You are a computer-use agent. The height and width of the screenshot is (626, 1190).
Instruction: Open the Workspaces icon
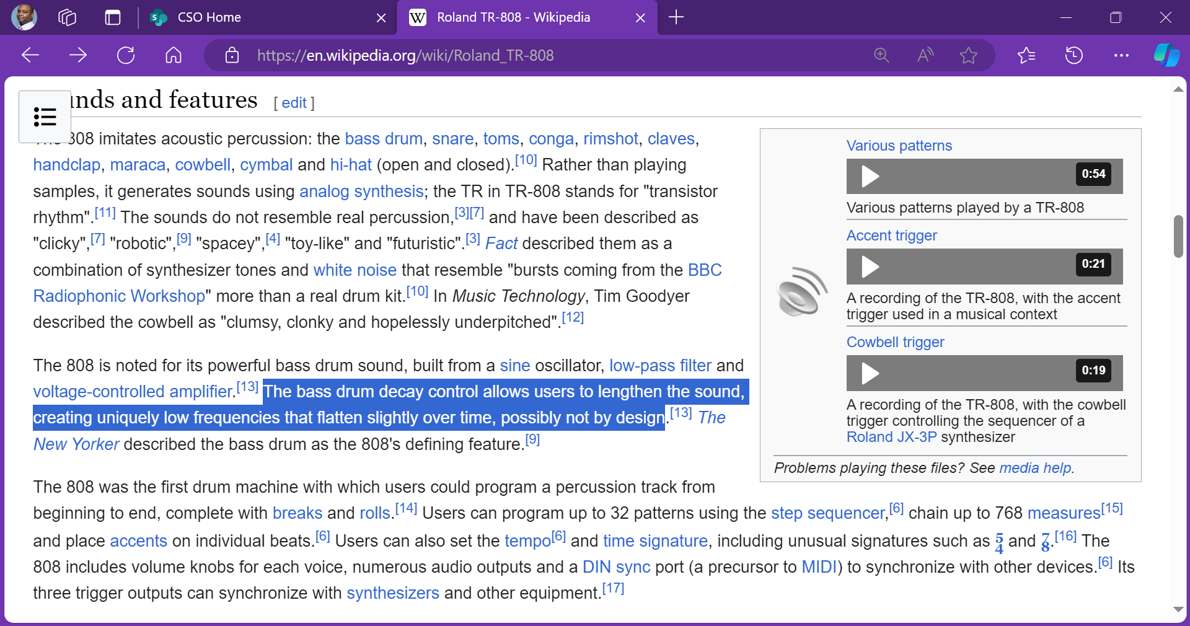coord(67,17)
